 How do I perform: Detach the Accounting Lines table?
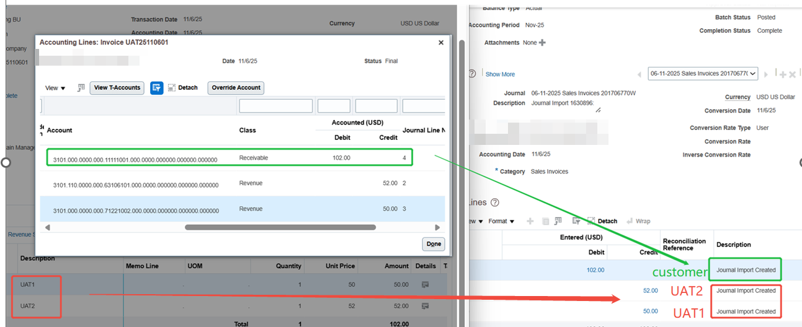pyautogui.click(x=182, y=88)
